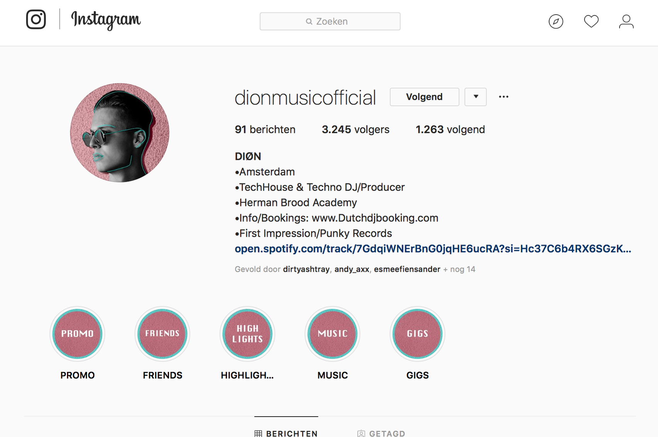Open the FRIENDS story highlight
This screenshot has height=437, width=658.
coord(162,334)
